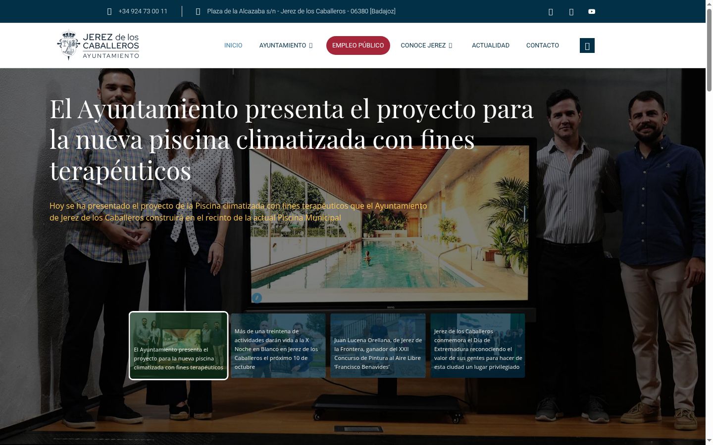This screenshot has height=445, width=713.
Task: Call the phone number +34 924 73 00 11
Action: 143,11
